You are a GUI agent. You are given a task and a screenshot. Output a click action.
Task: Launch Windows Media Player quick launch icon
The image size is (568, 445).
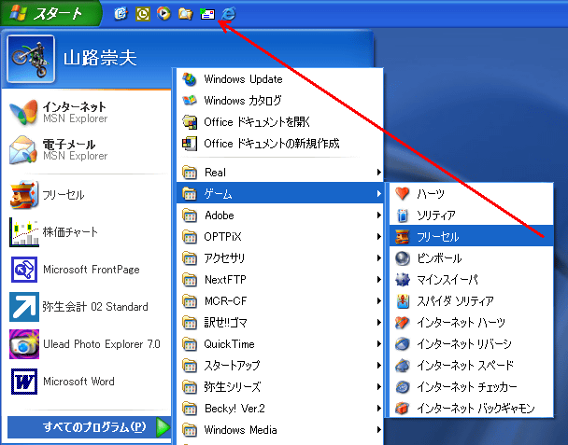coord(163,14)
